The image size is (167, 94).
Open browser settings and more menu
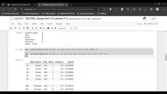click(163, 9)
